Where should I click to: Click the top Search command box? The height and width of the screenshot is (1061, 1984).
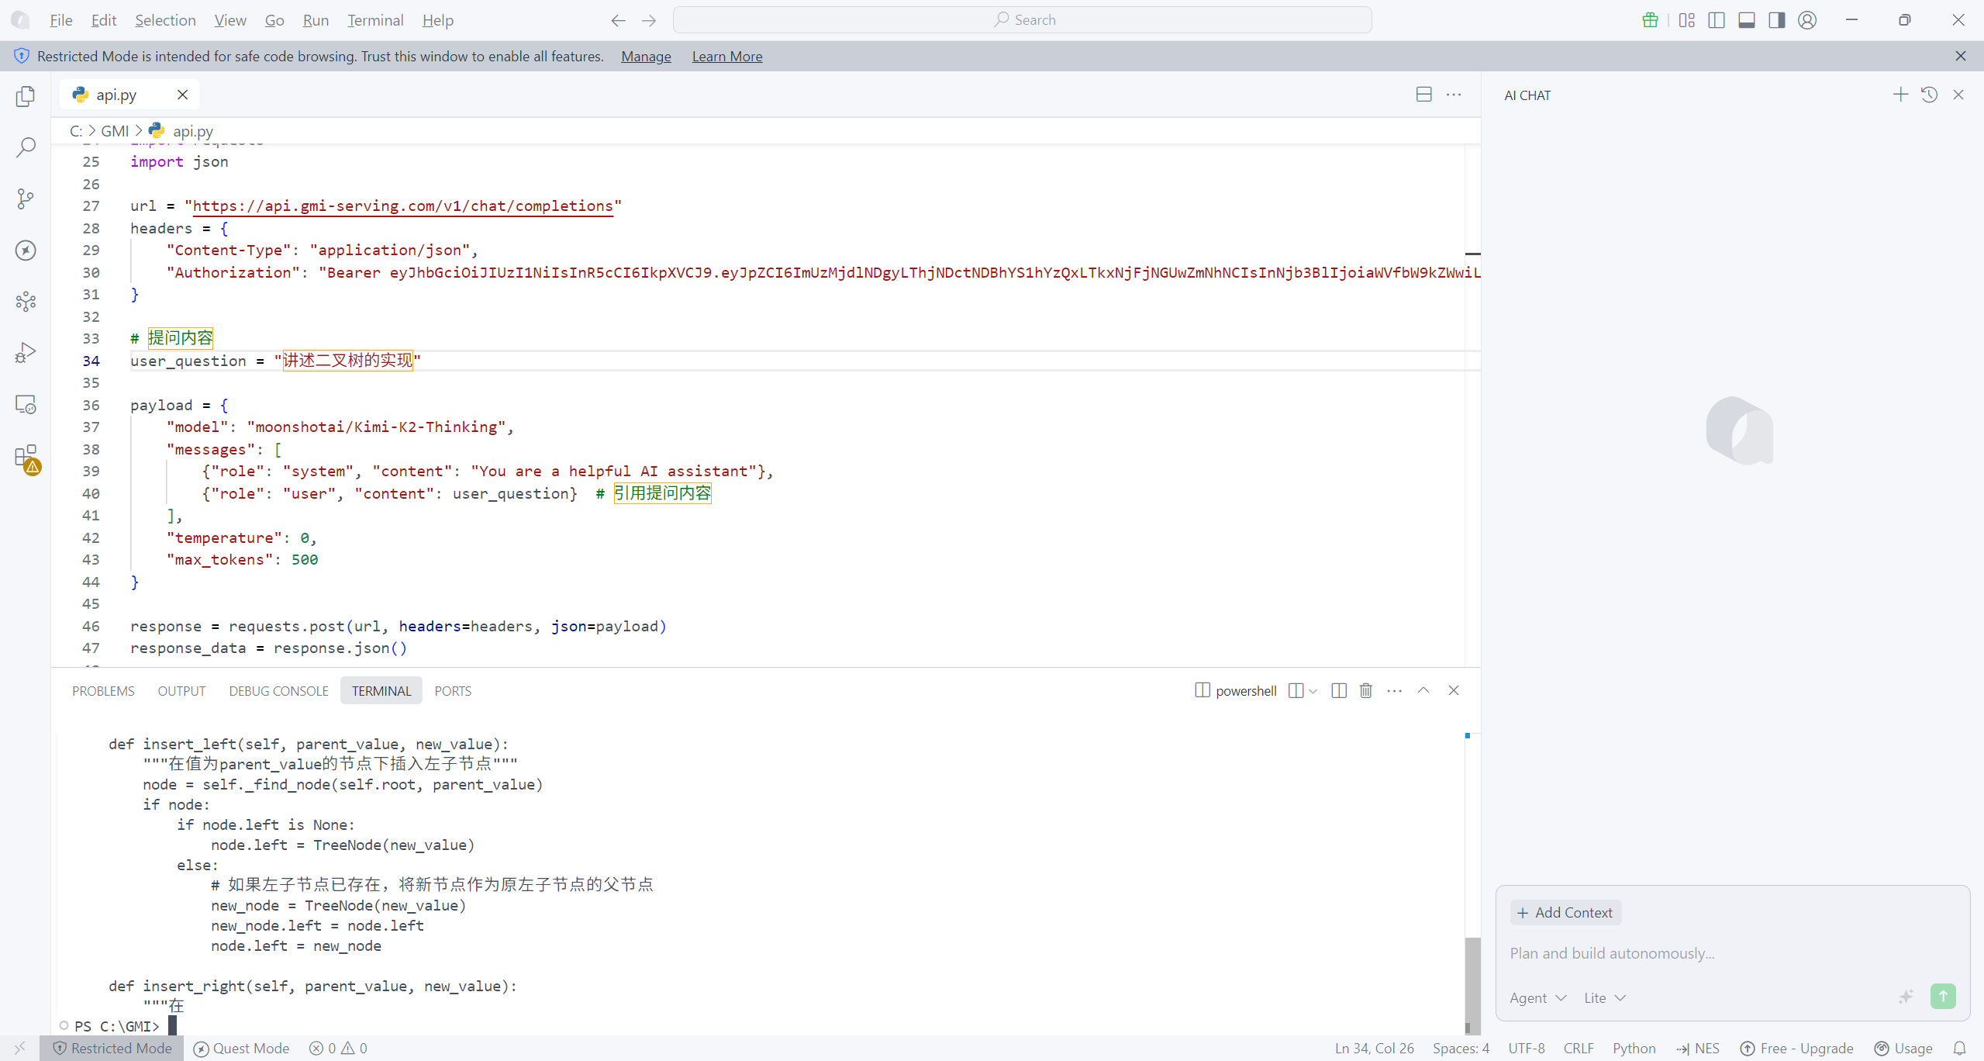coord(1021,20)
